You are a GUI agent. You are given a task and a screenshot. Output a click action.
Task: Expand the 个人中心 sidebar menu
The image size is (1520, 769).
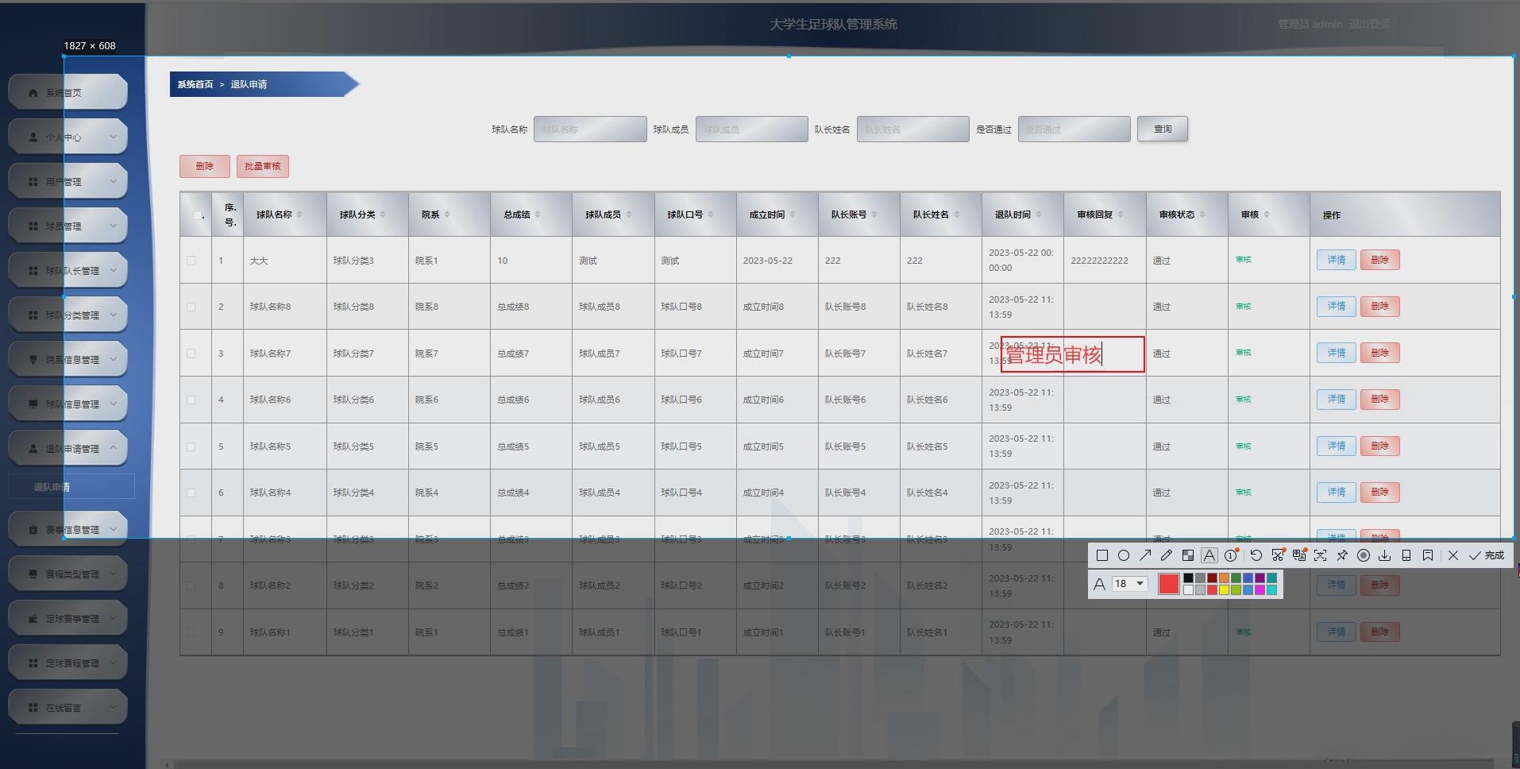(x=68, y=137)
